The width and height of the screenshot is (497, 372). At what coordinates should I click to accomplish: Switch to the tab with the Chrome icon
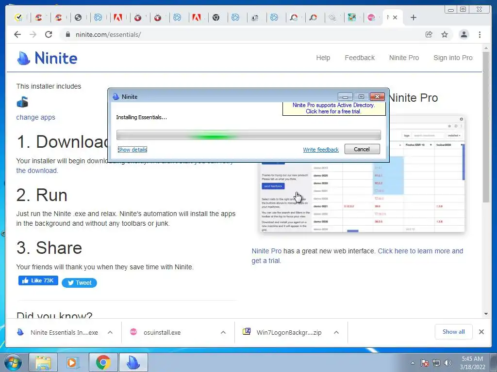(216, 17)
